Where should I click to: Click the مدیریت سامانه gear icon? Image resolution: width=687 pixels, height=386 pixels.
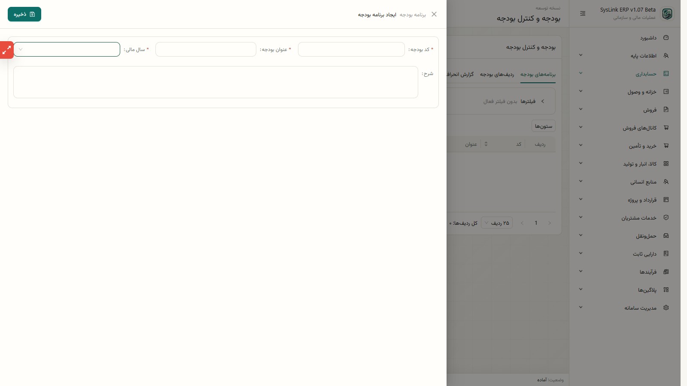click(x=666, y=308)
